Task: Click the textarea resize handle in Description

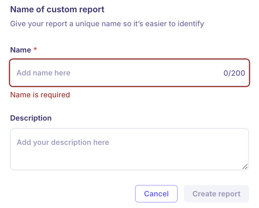Action: tap(245, 166)
